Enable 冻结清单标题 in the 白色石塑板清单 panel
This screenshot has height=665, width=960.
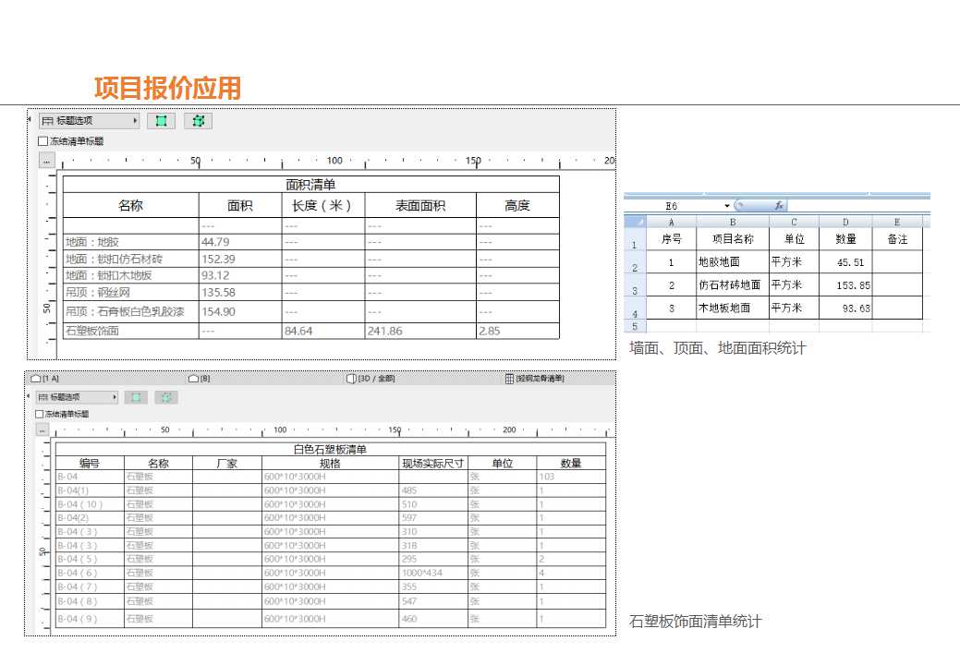pyautogui.click(x=39, y=412)
